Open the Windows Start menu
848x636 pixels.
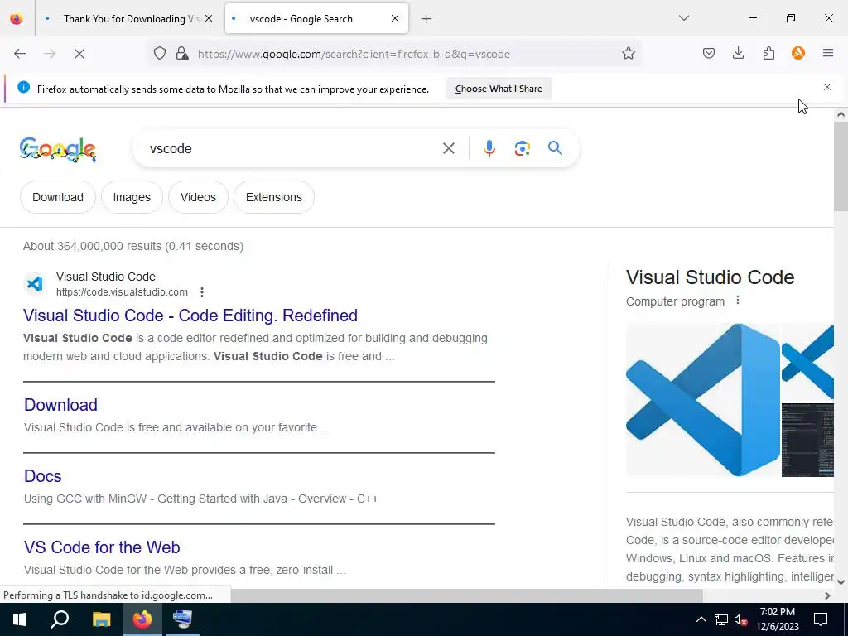point(20,619)
